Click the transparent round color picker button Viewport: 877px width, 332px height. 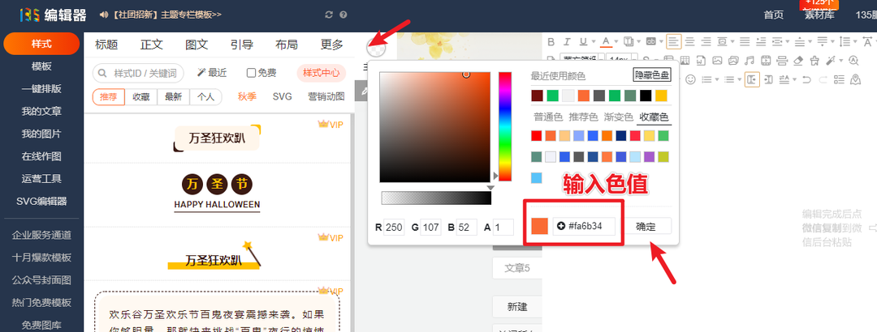click(x=376, y=48)
